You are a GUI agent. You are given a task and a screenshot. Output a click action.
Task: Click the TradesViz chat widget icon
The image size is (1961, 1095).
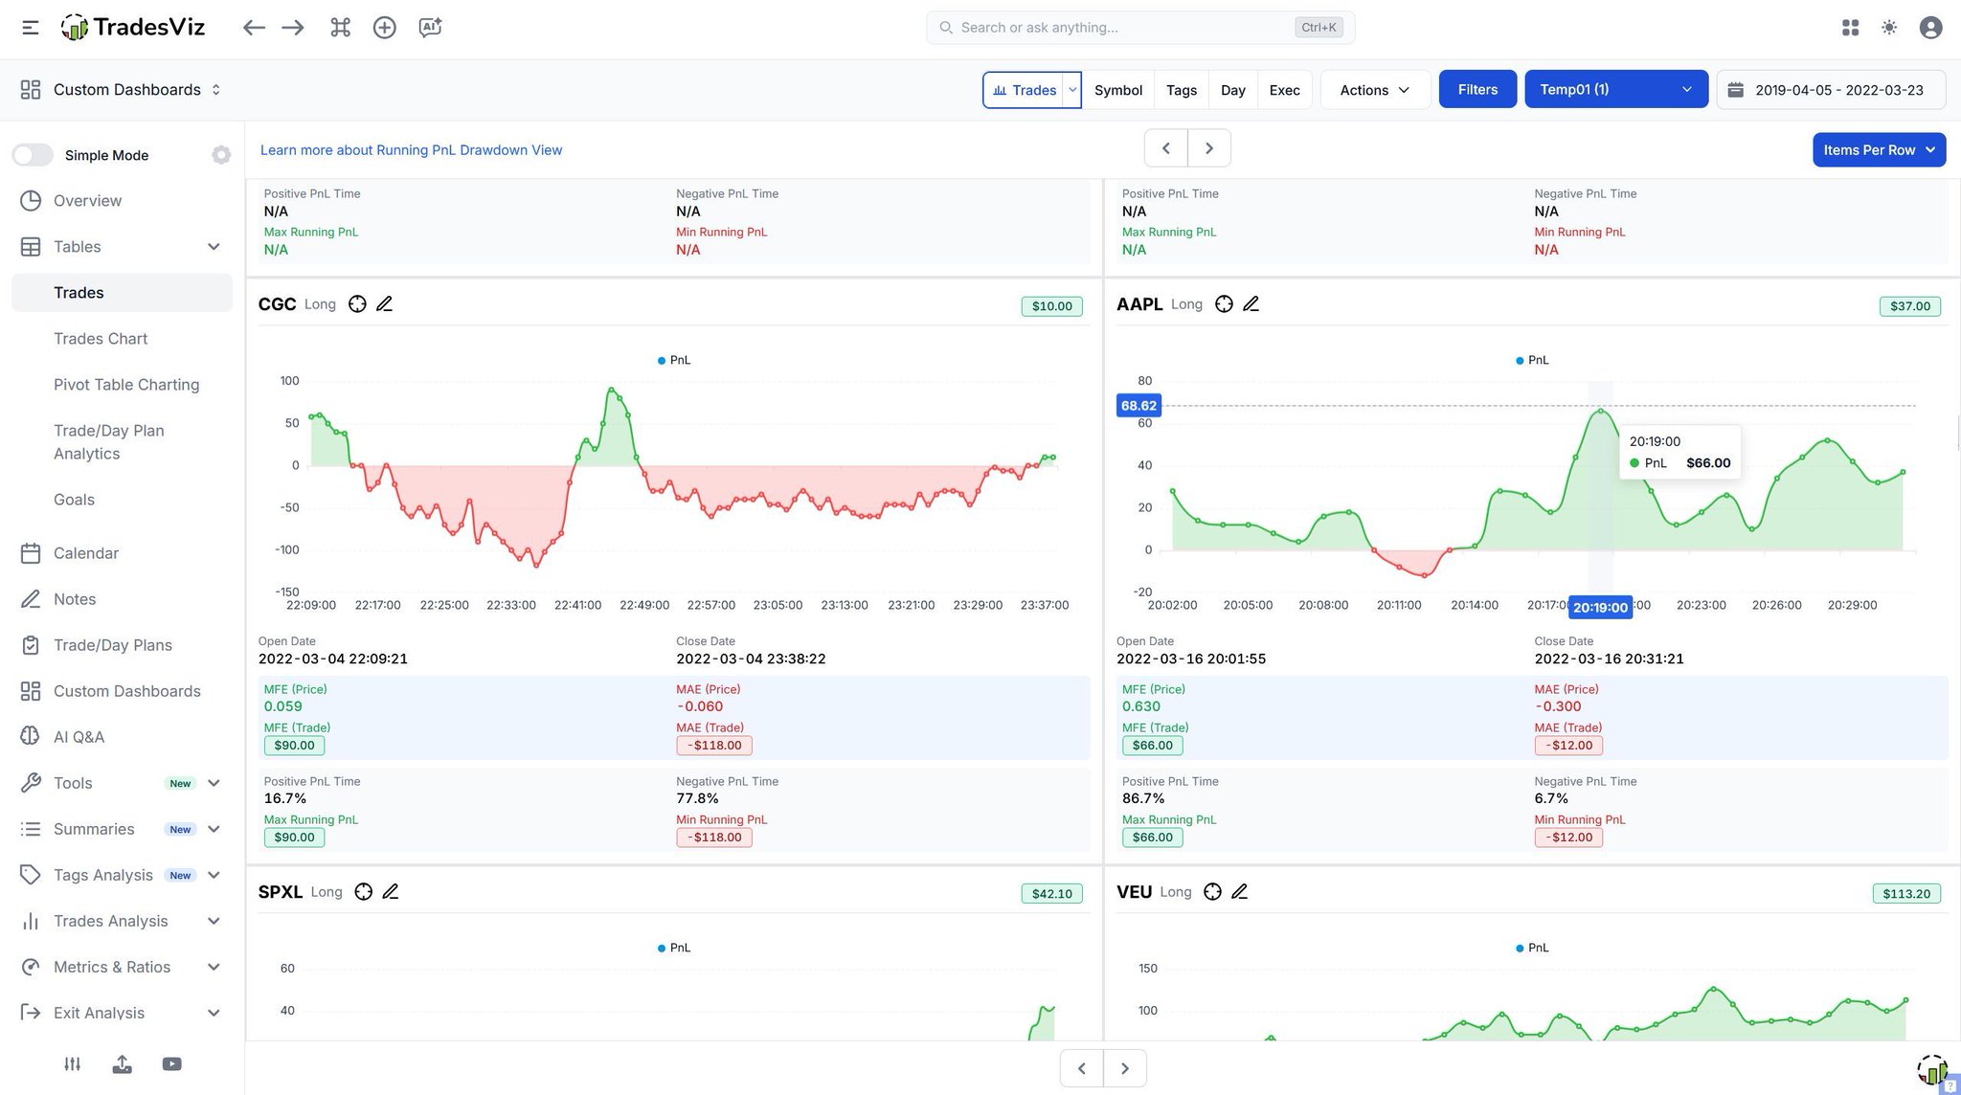1934,1070
